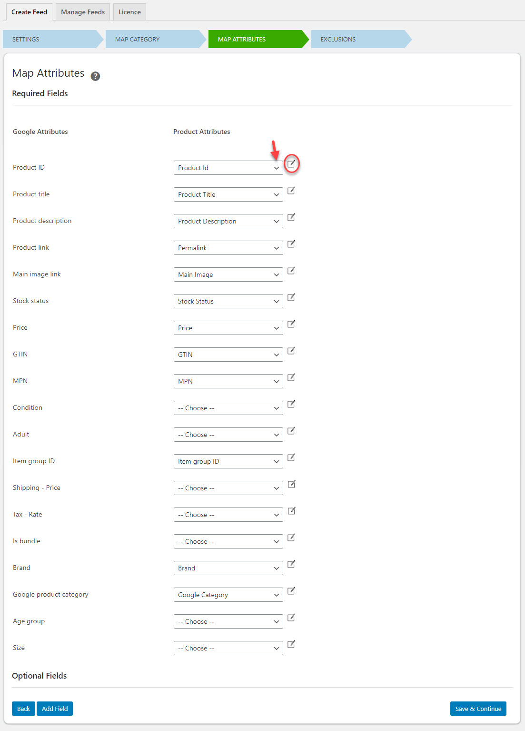Click the edit icon for Stock status
Image resolution: width=525 pixels, height=731 pixels.
pyautogui.click(x=291, y=297)
